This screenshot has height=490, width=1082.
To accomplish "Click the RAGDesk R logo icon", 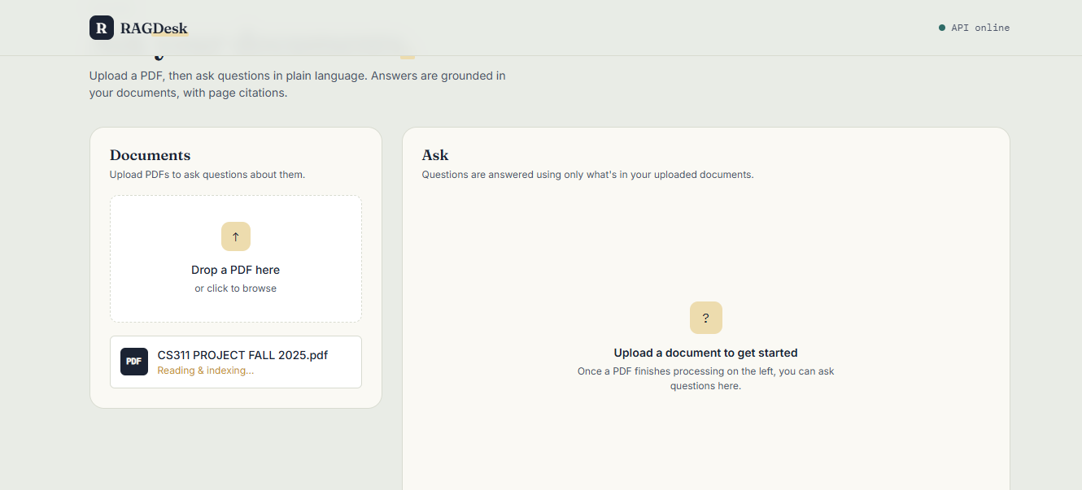I will (102, 28).
